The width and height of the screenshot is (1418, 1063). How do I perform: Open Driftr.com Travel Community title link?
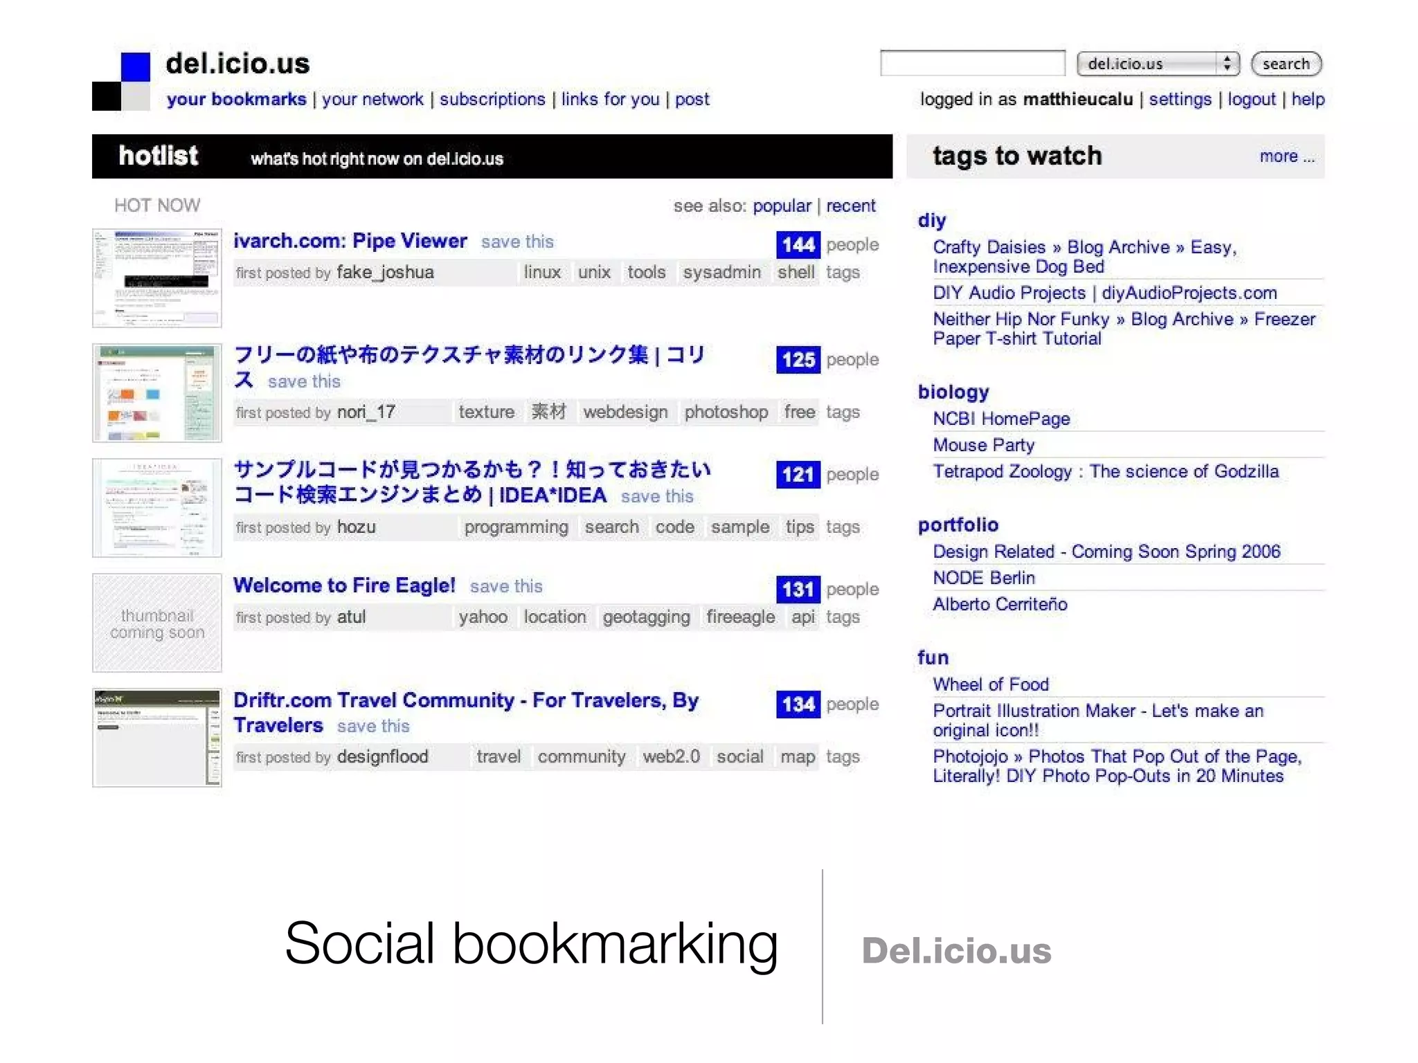click(x=466, y=713)
